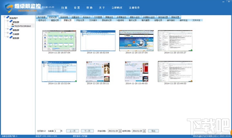Image resolution: width=232 pixels, height=138 pixels.
Task: Select the 剪贴板记录 sub-tab
Action: click(107, 20)
